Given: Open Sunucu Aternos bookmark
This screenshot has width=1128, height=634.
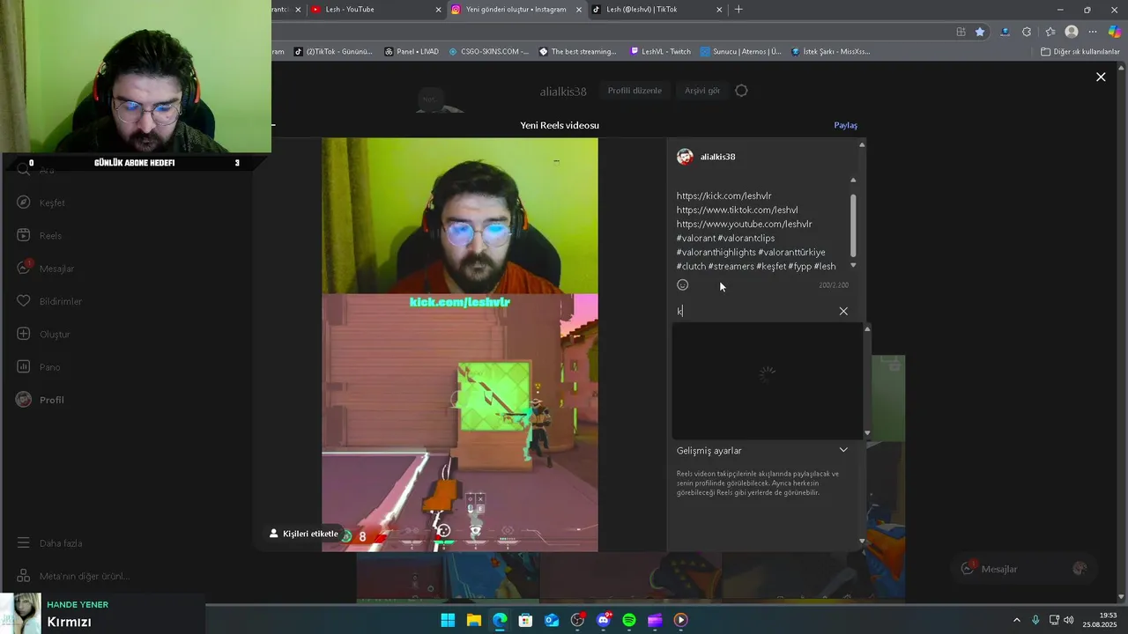Looking at the screenshot, I should [x=741, y=52].
